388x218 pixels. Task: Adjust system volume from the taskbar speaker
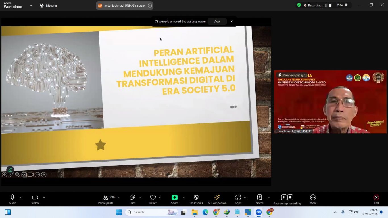click(x=356, y=212)
